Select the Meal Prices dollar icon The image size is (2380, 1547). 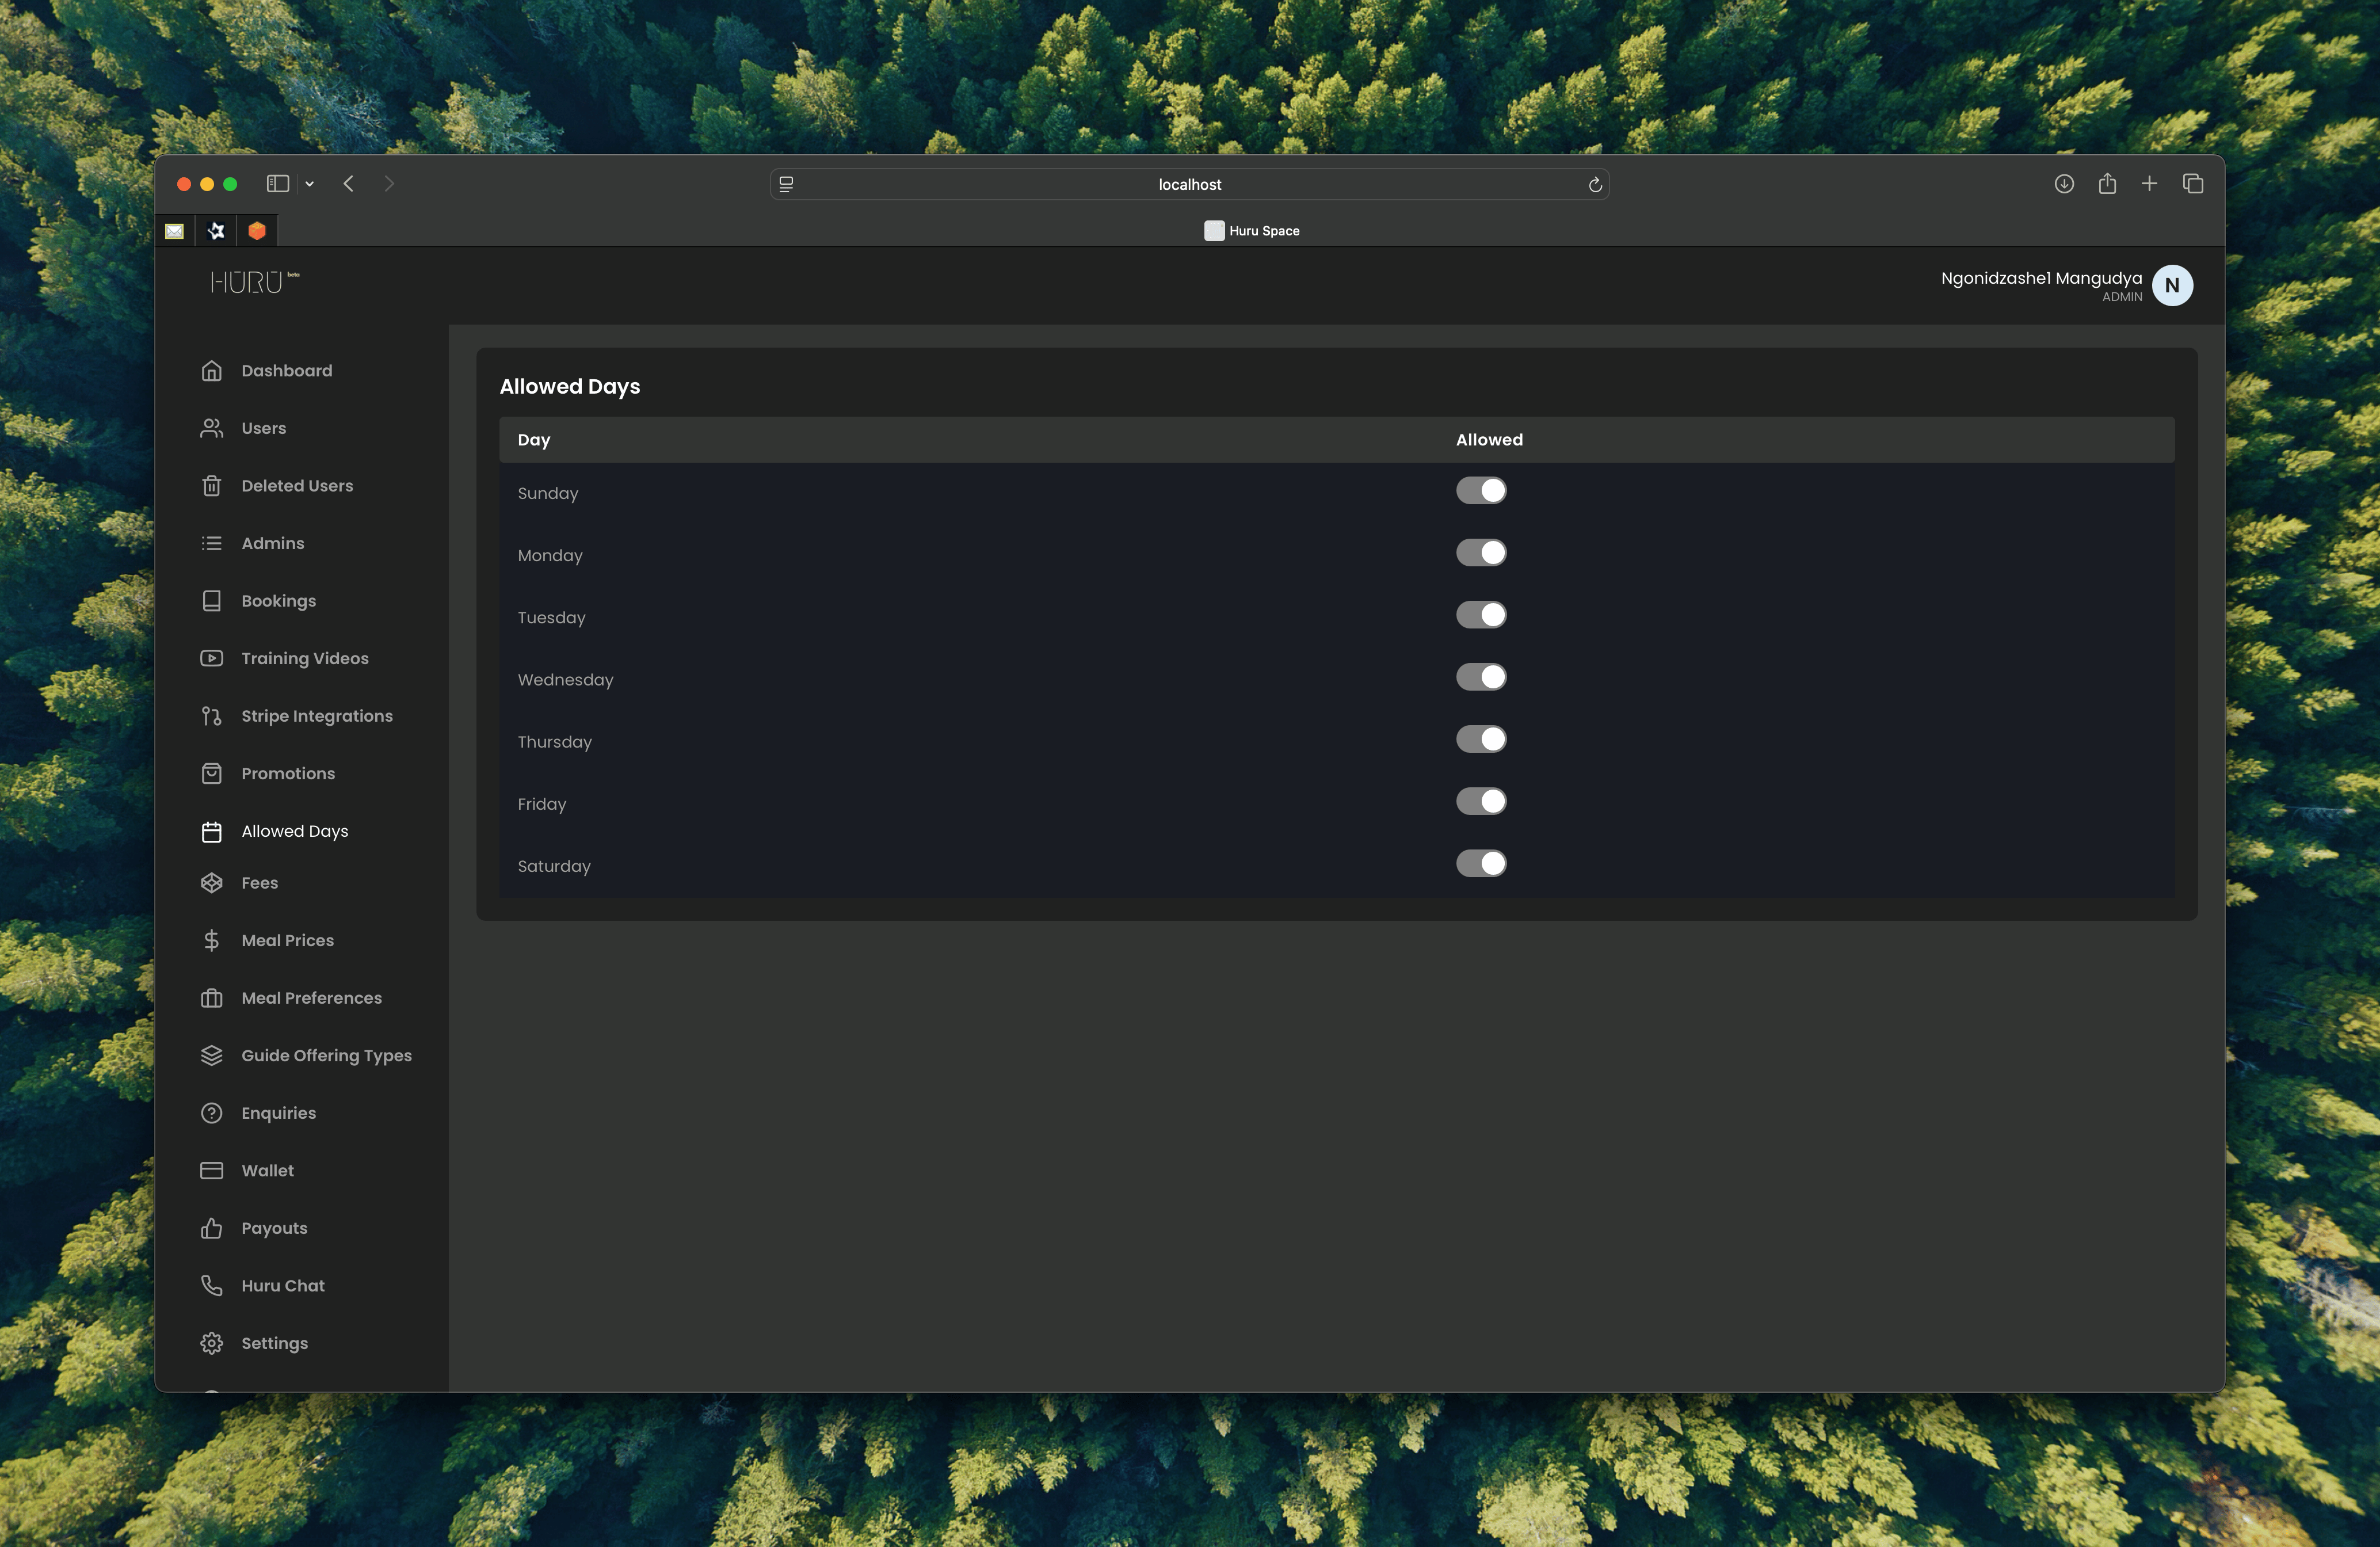coord(211,940)
